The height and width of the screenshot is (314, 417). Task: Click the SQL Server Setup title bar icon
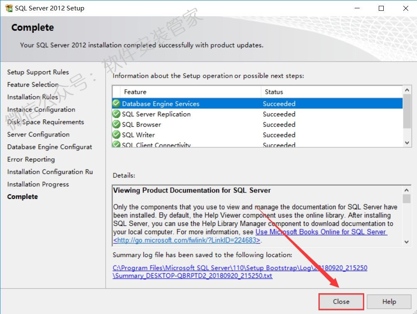[9, 8]
